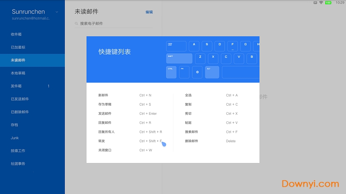Click the 搜索电子邮件 search field

[115, 24]
